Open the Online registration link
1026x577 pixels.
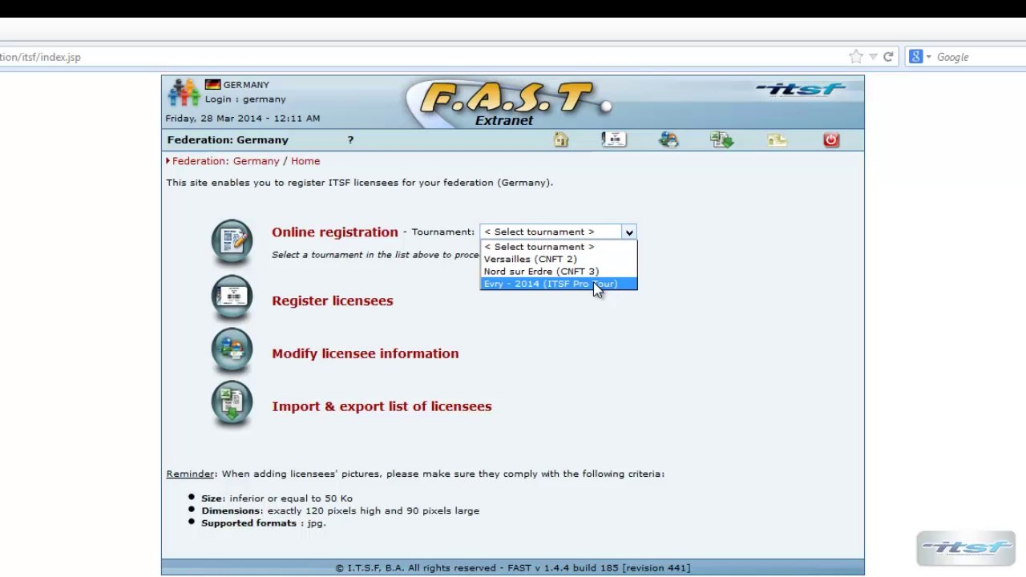(x=334, y=232)
